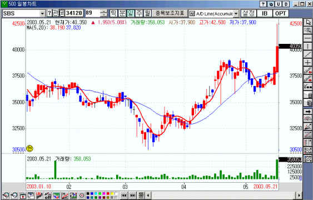Toggle the 분 (minute) period button

pos(122,13)
